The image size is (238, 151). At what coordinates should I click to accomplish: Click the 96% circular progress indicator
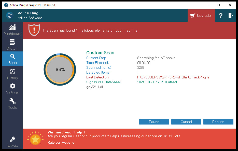click(60, 70)
